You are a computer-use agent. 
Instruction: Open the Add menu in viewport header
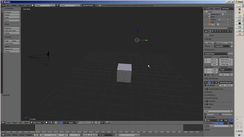click(20, 123)
